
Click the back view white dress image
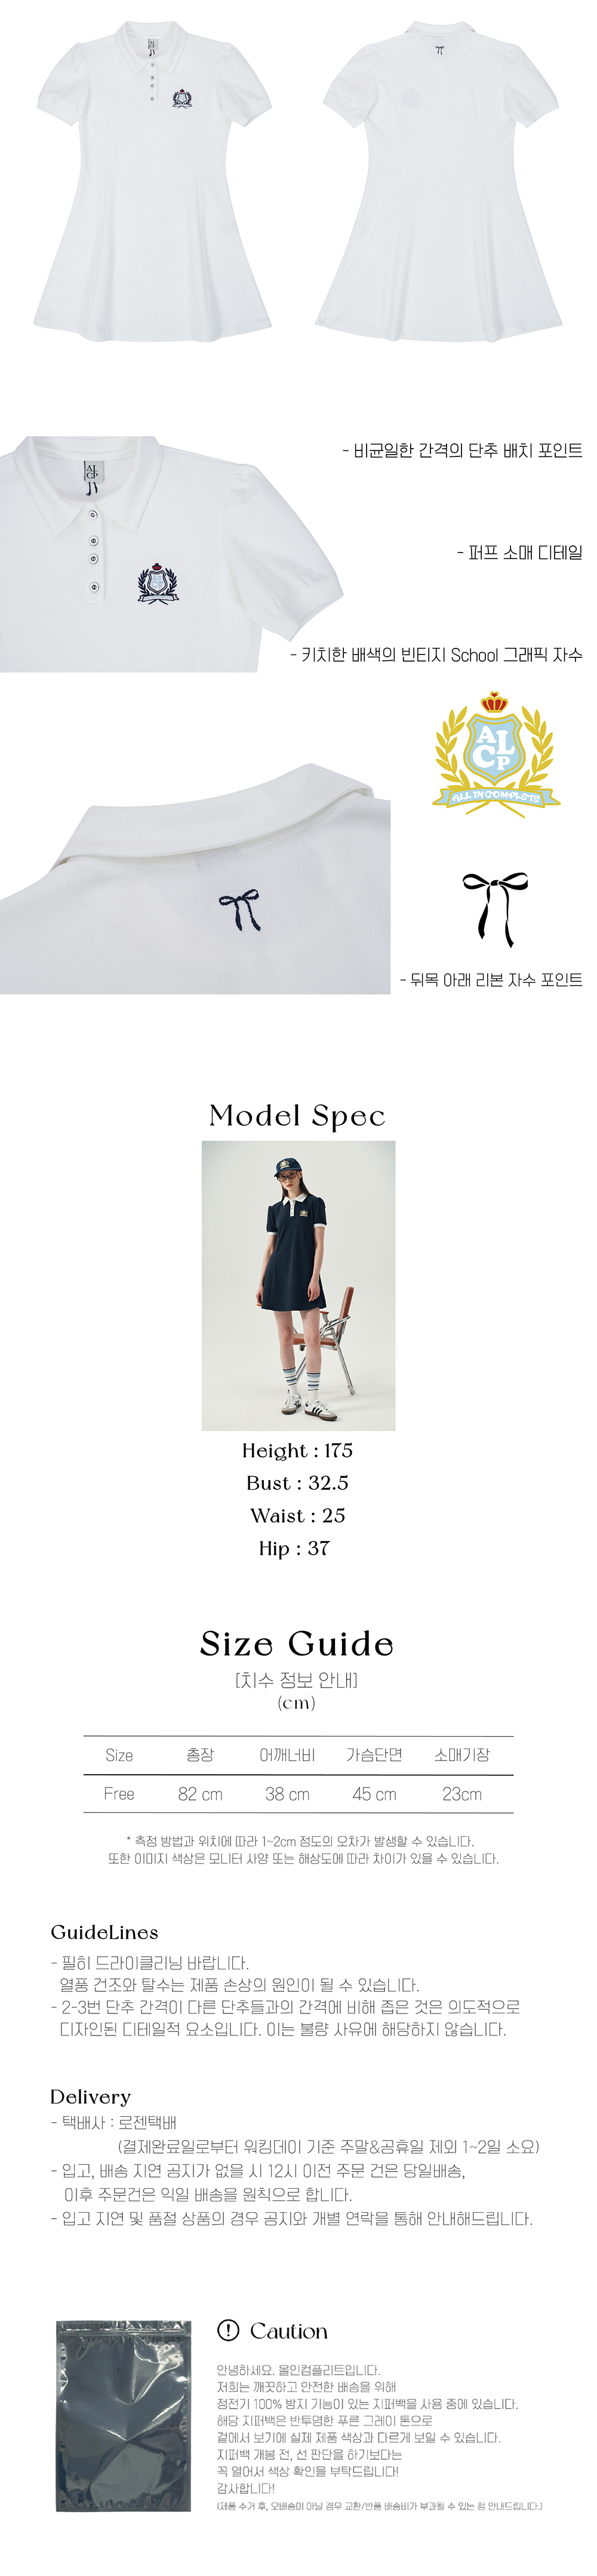click(439, 182)
